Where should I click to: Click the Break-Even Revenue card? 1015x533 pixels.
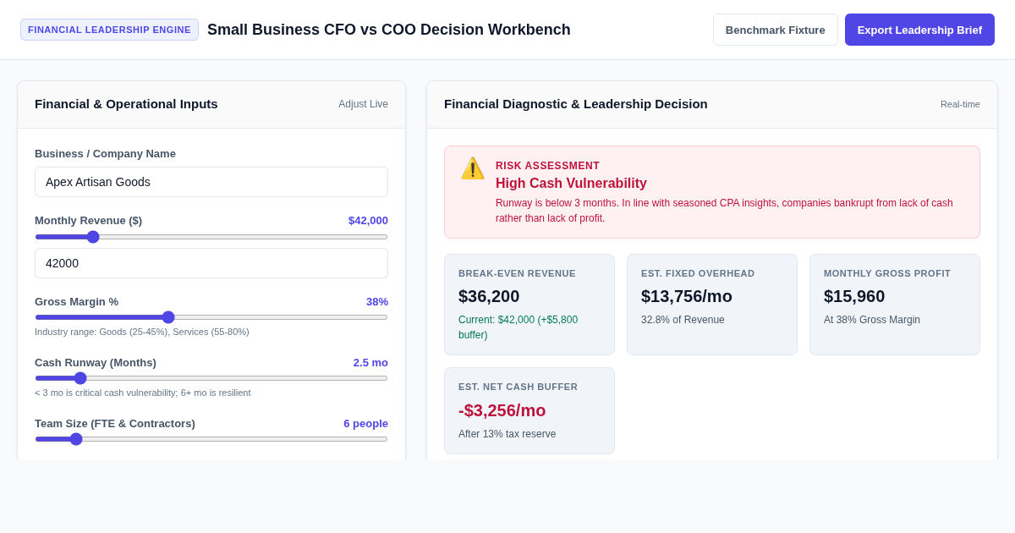[x=529, y=305]
